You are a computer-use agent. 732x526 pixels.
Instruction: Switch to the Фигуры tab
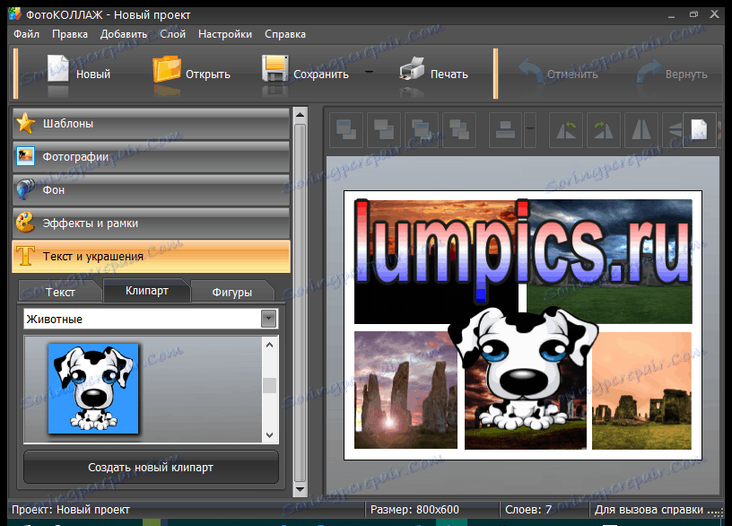[232, 292]
